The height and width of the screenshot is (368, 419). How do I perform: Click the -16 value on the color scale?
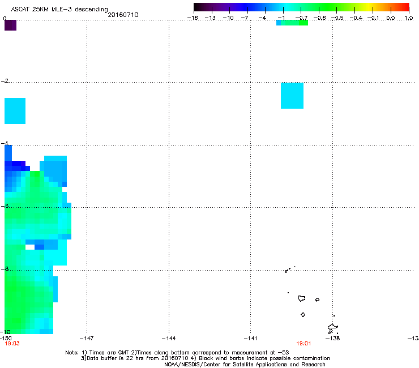[193, 18]
